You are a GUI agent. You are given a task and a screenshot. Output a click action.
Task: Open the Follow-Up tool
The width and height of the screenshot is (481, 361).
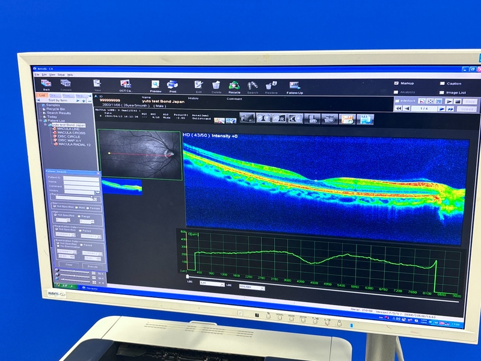tap(294, 87)
